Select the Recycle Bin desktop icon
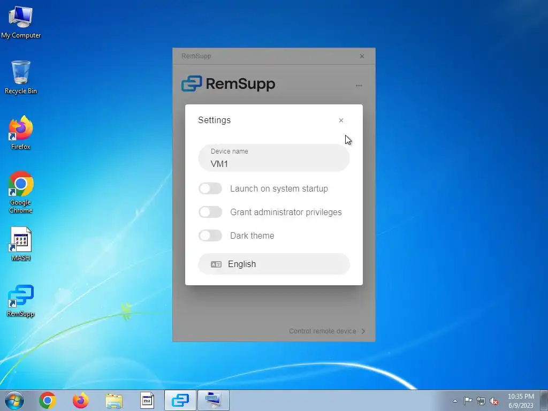Image resolution: width=548 pixels, height=411 pixels. (21, 77)
